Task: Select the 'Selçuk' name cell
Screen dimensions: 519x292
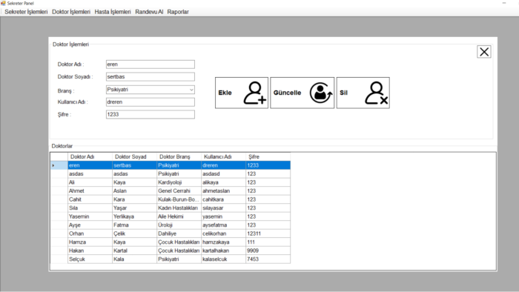Action: [90, 259]
